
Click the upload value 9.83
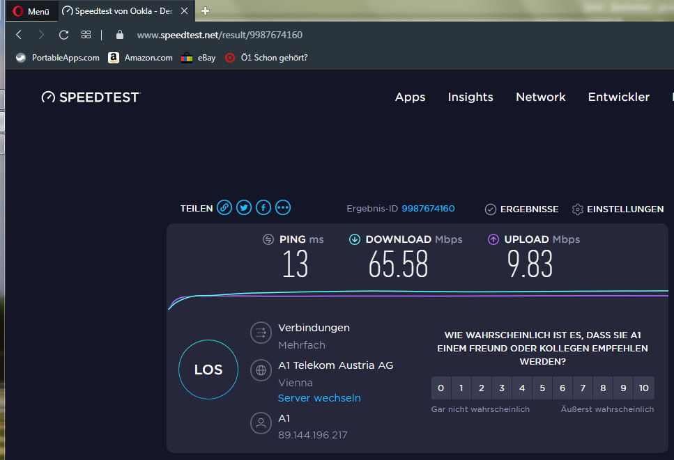(x=530, y=264)
